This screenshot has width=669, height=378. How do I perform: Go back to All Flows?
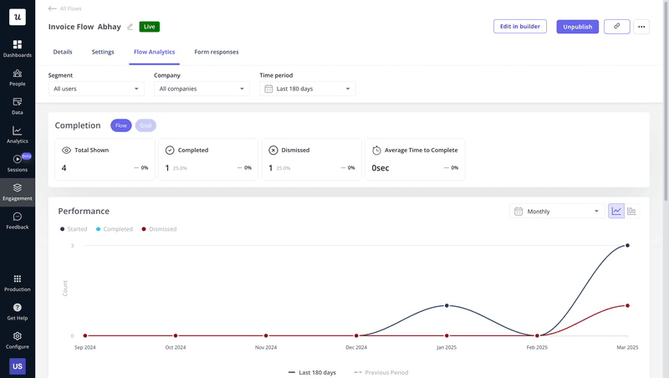(x=65, y=8)
